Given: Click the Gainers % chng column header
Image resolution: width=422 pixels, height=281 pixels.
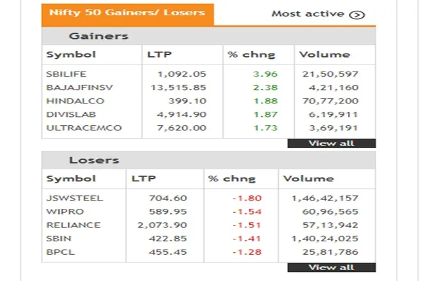Looking at the screenshot, I should pos(242,55).
